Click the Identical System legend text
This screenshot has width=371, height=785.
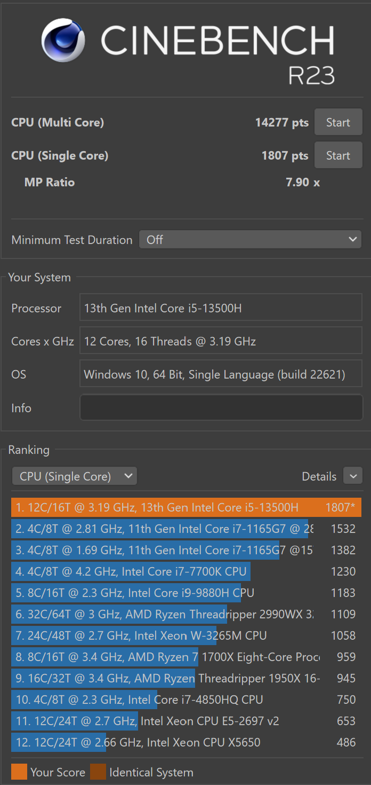tap(151, 772)
